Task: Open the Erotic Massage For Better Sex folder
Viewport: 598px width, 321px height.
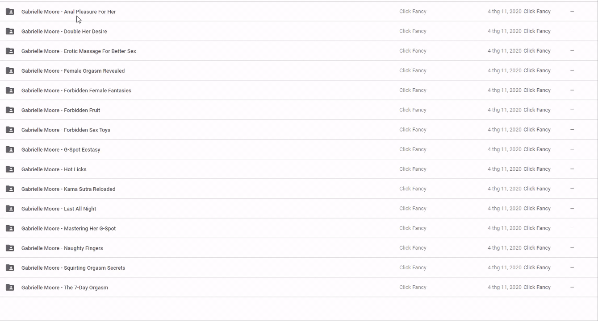Action: pyautogui.click(x=79, y=51)
